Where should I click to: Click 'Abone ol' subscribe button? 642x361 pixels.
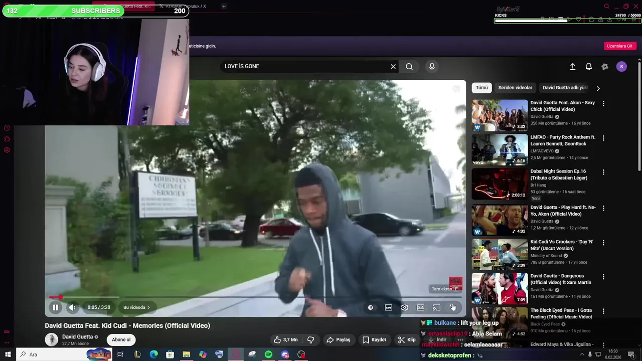coord(121,340)
